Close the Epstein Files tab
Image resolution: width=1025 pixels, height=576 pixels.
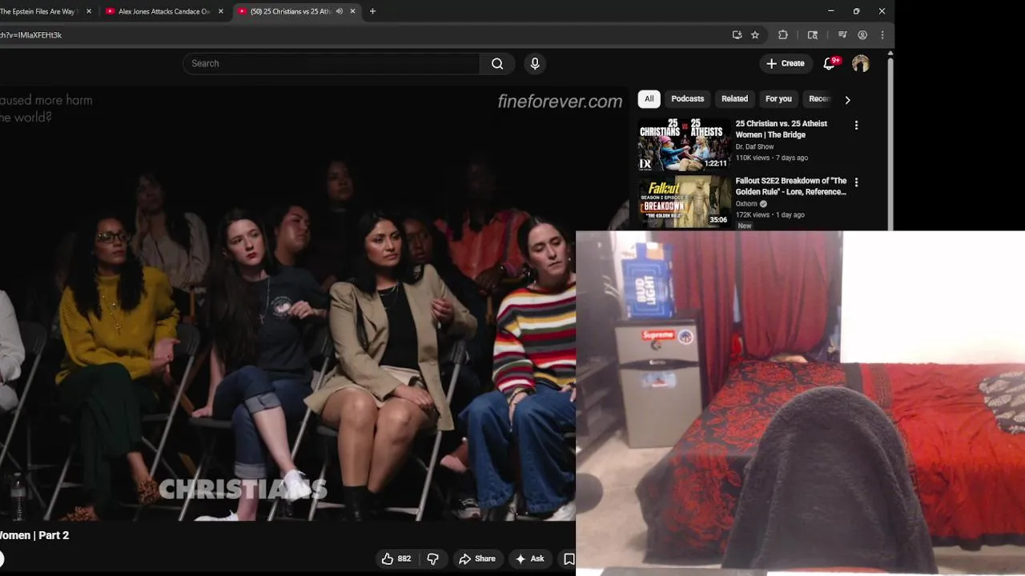(x=88, y=11)
